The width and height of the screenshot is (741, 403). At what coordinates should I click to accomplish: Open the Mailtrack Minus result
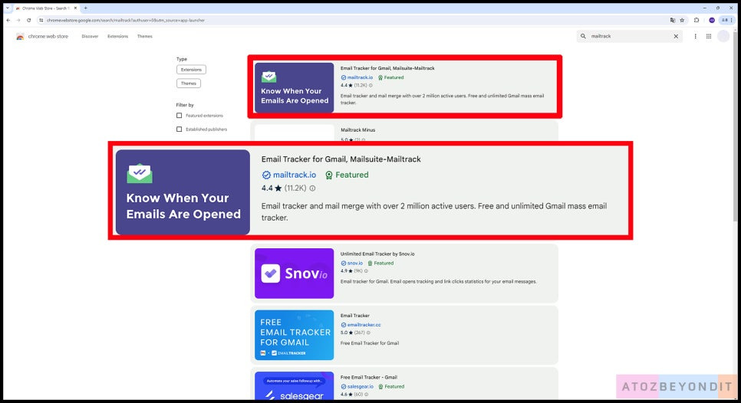pyautogui.click(x=357, y=130)
